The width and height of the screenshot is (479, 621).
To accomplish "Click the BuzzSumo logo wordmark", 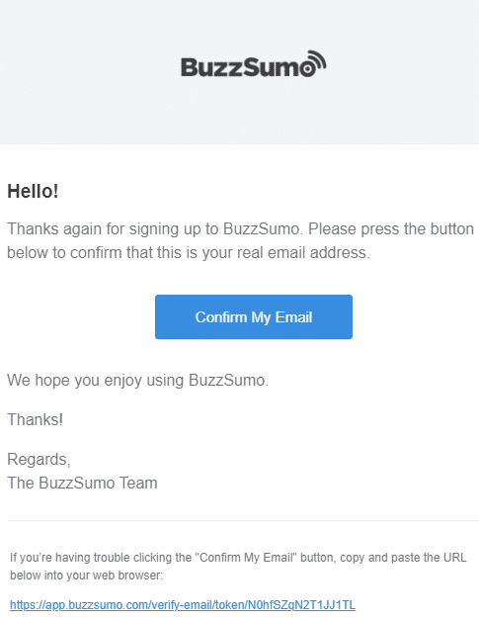I will pyautogui.click(x=253, y=63).
